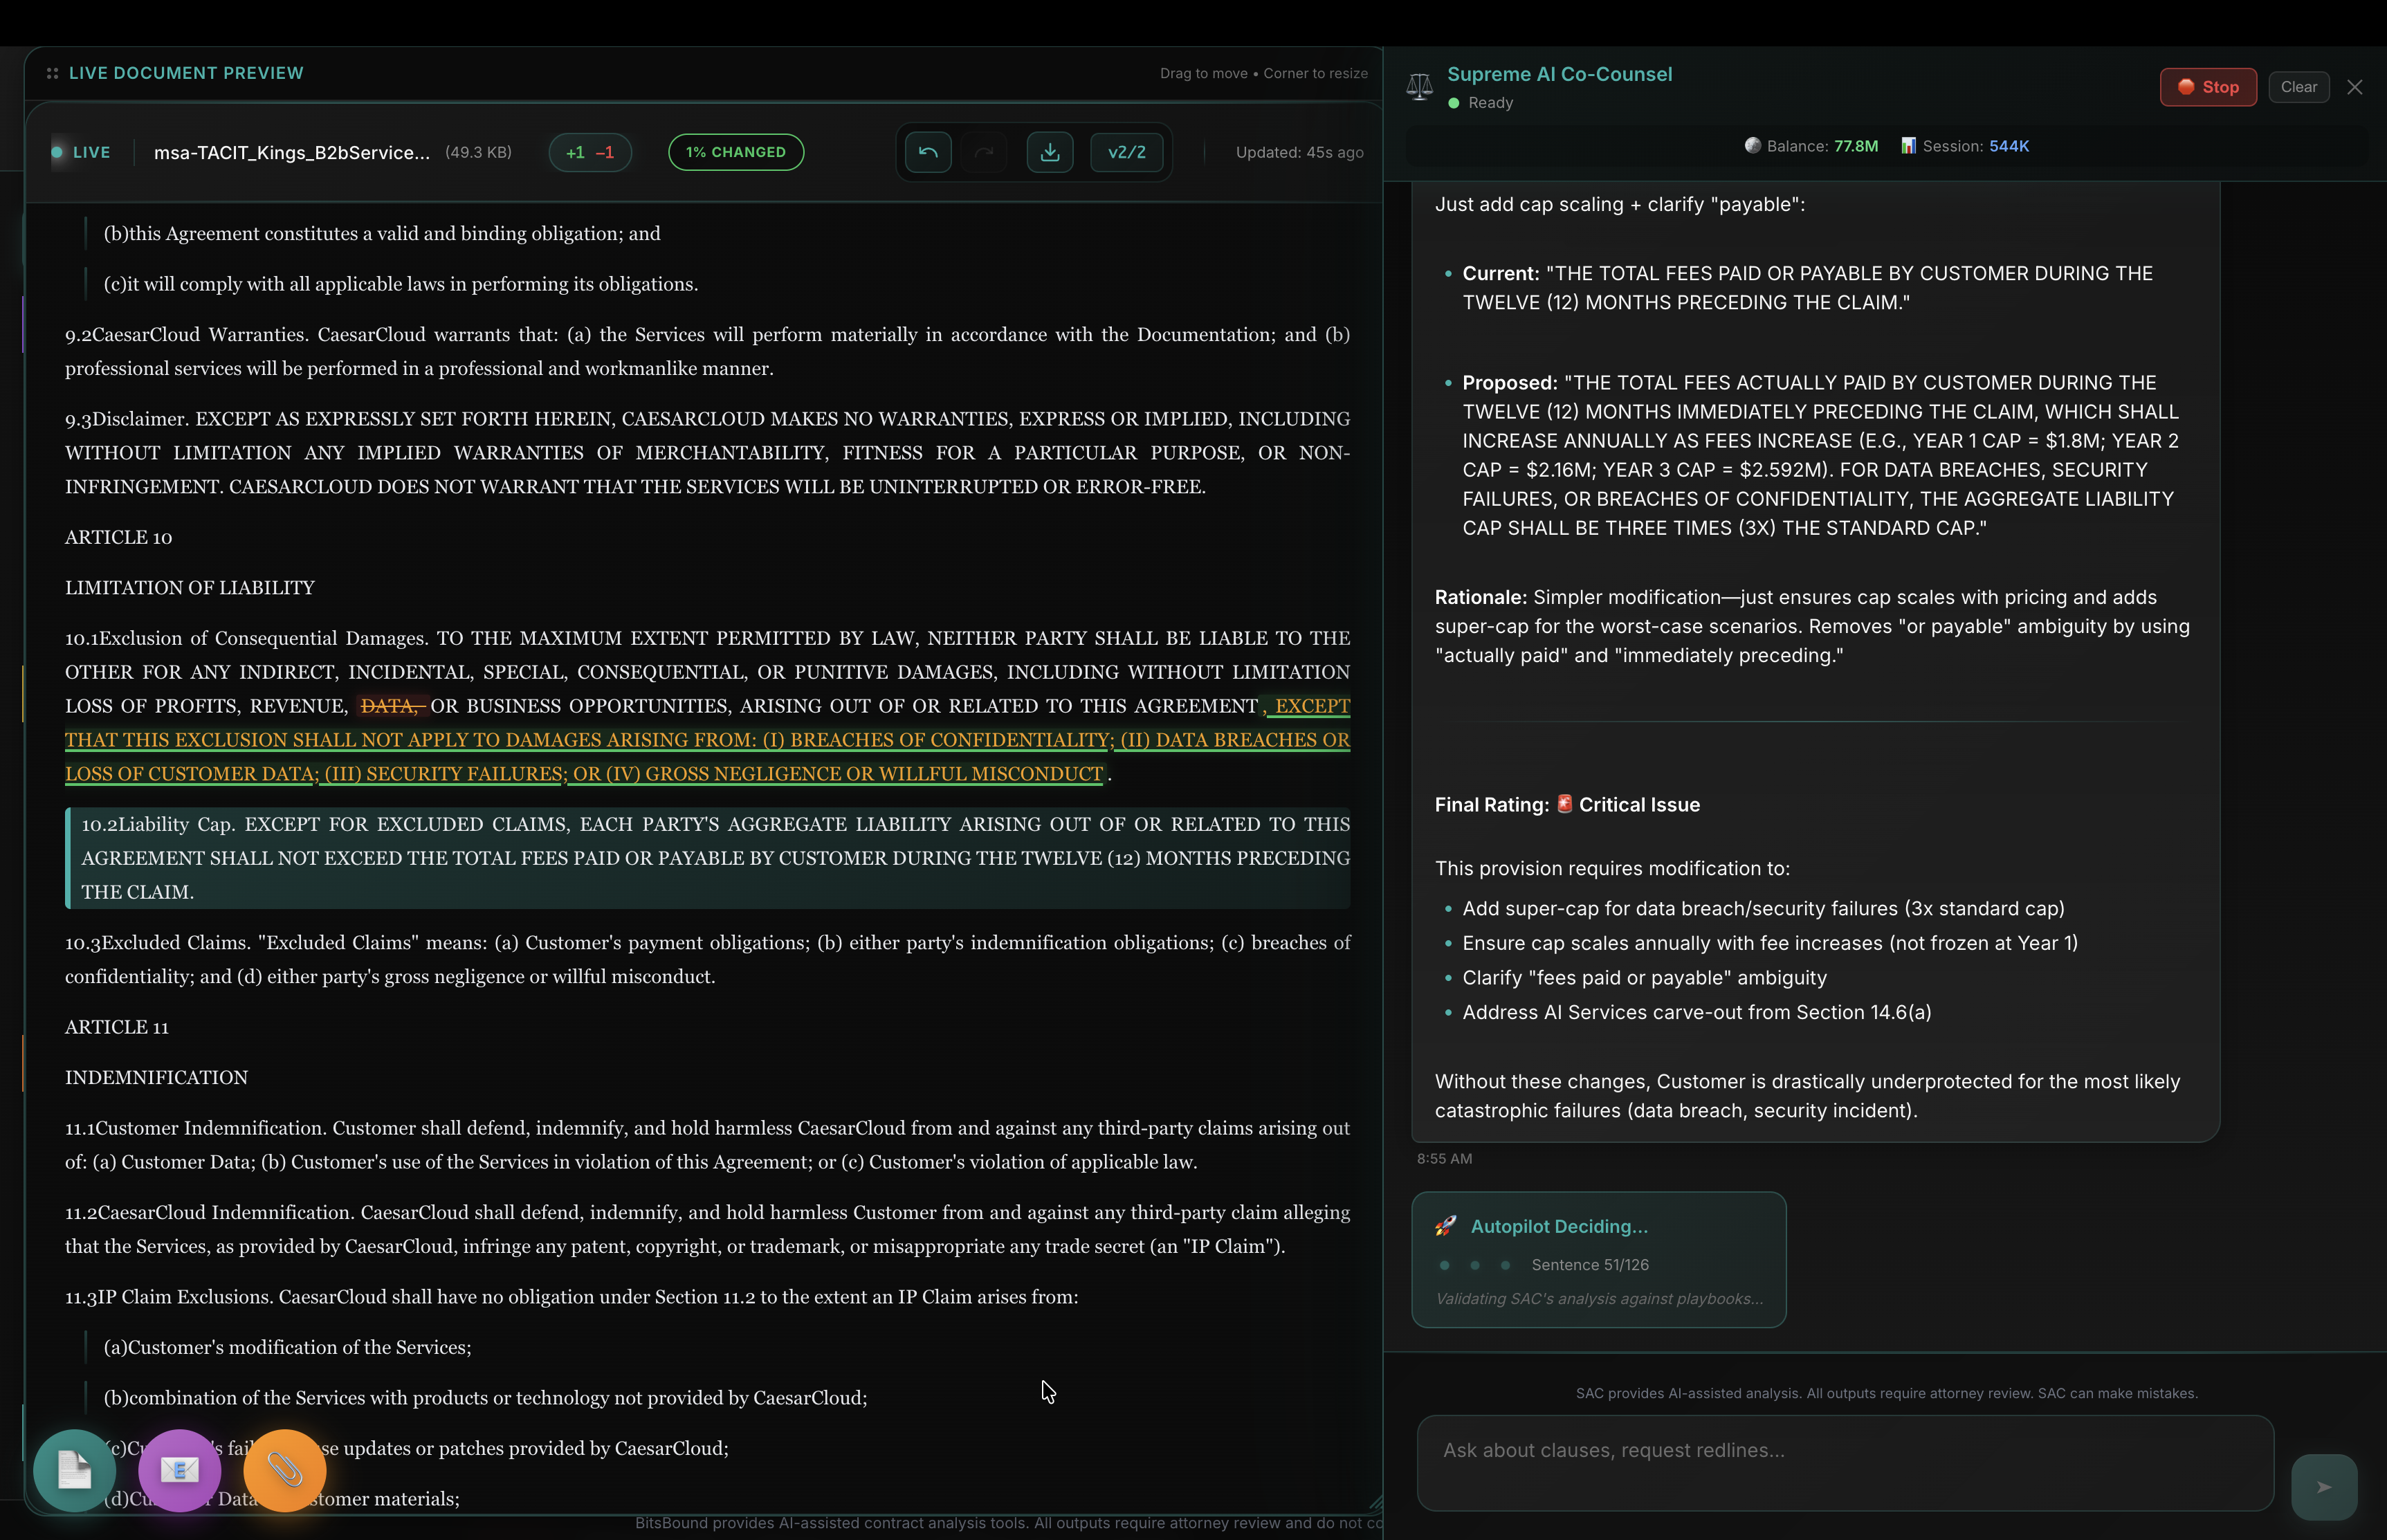Open the teal document floating button

[x=74, y=1470]
